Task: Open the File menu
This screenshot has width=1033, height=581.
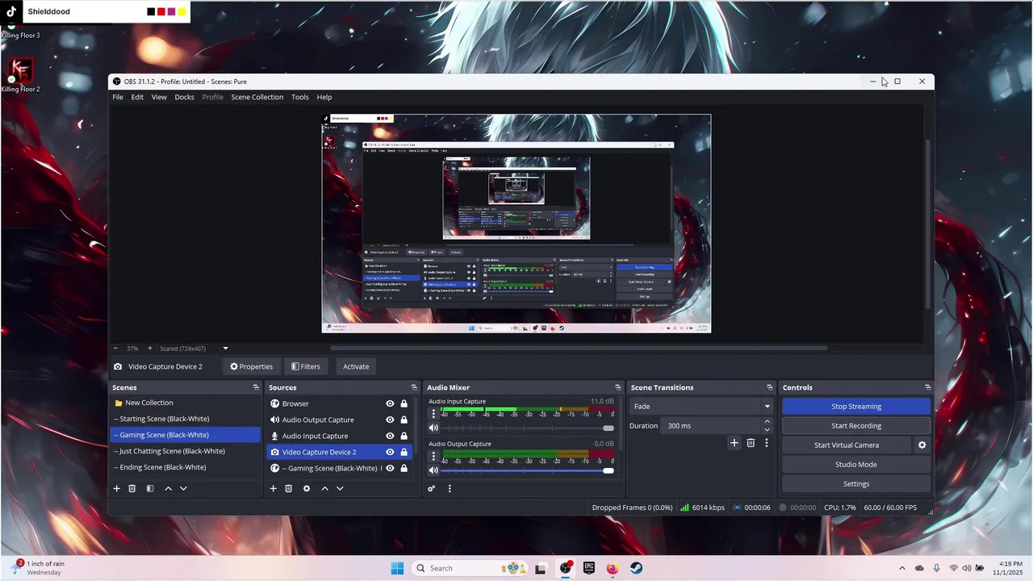Action: (x=118, y=97)
